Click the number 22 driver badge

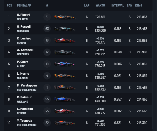(x=47, y=122)
